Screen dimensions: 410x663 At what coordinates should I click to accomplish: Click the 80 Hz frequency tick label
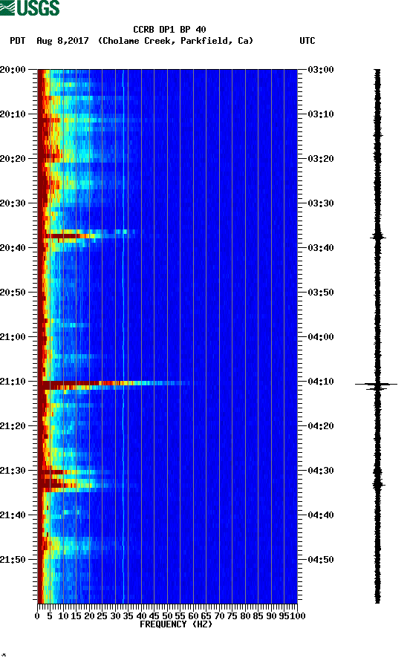(245, 616)
